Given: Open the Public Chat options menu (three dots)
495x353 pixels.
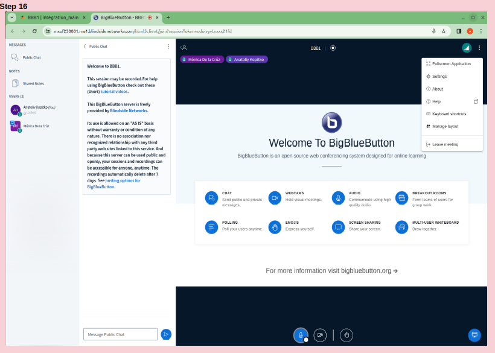Looking at the screenshot, I should pyautogui.click(x=168, y=46).
